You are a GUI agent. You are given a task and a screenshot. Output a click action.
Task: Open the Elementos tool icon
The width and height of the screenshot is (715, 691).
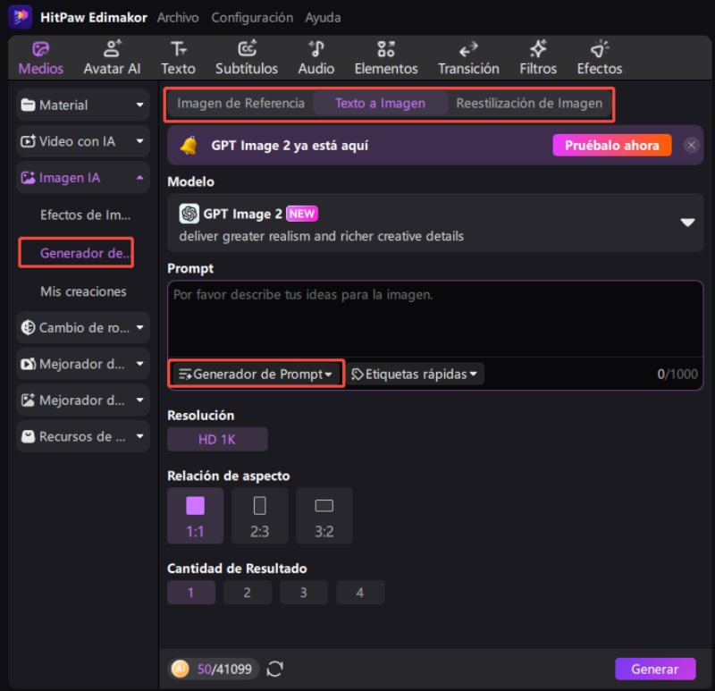386,49
